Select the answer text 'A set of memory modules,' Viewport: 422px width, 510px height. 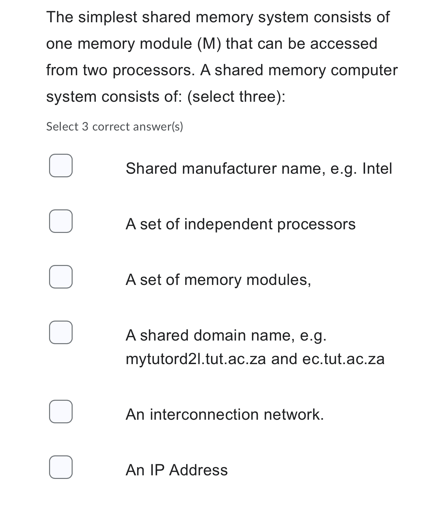pos(219,280)
